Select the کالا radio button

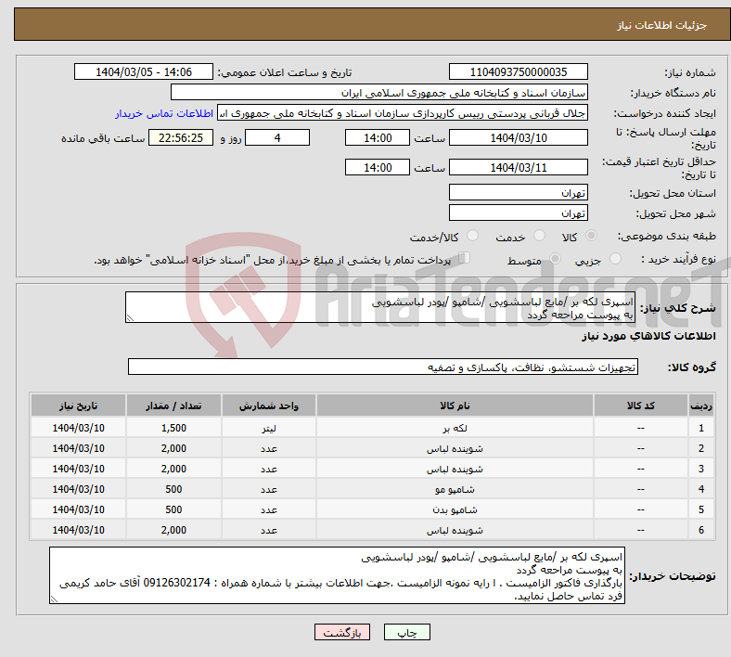tap(591, 236)
